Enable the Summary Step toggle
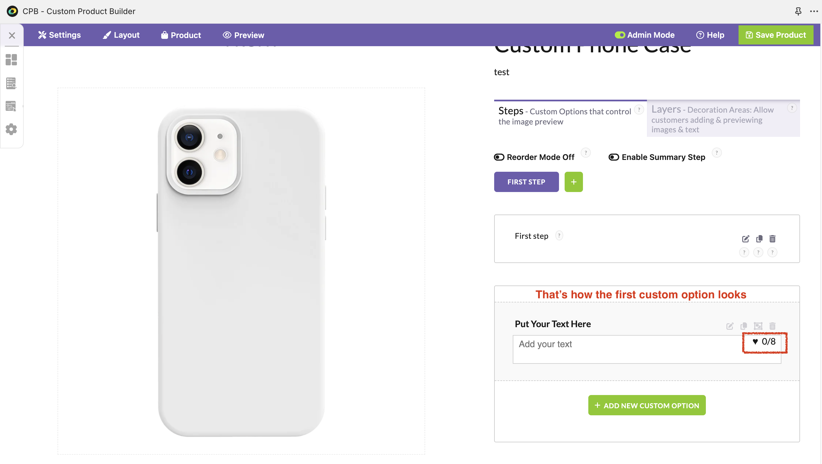The width and height of the screenshot is (822, 464). 614,157
